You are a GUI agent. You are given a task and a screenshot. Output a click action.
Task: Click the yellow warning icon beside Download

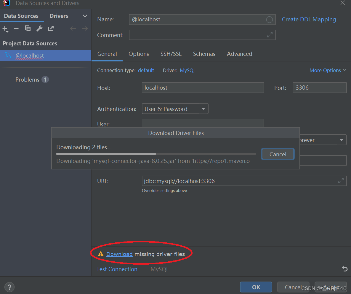click(x=101, y=254)
